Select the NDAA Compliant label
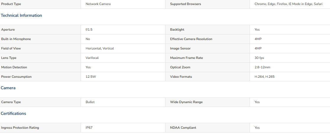This screenshot has height=134, width=330. [183, 128]
